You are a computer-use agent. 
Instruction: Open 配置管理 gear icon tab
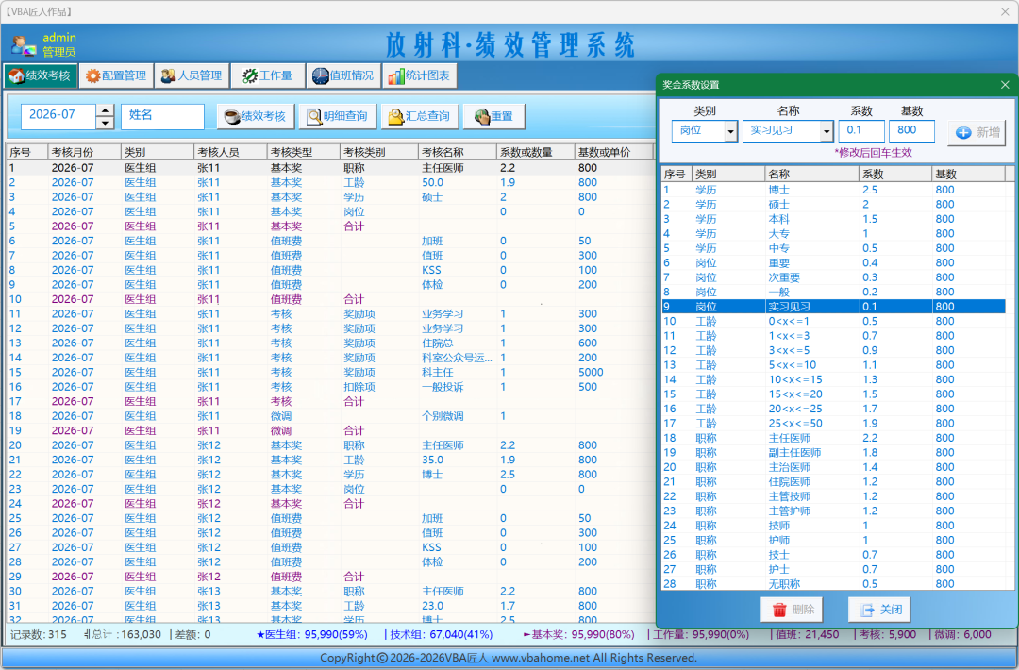click(x=116, y=76)
